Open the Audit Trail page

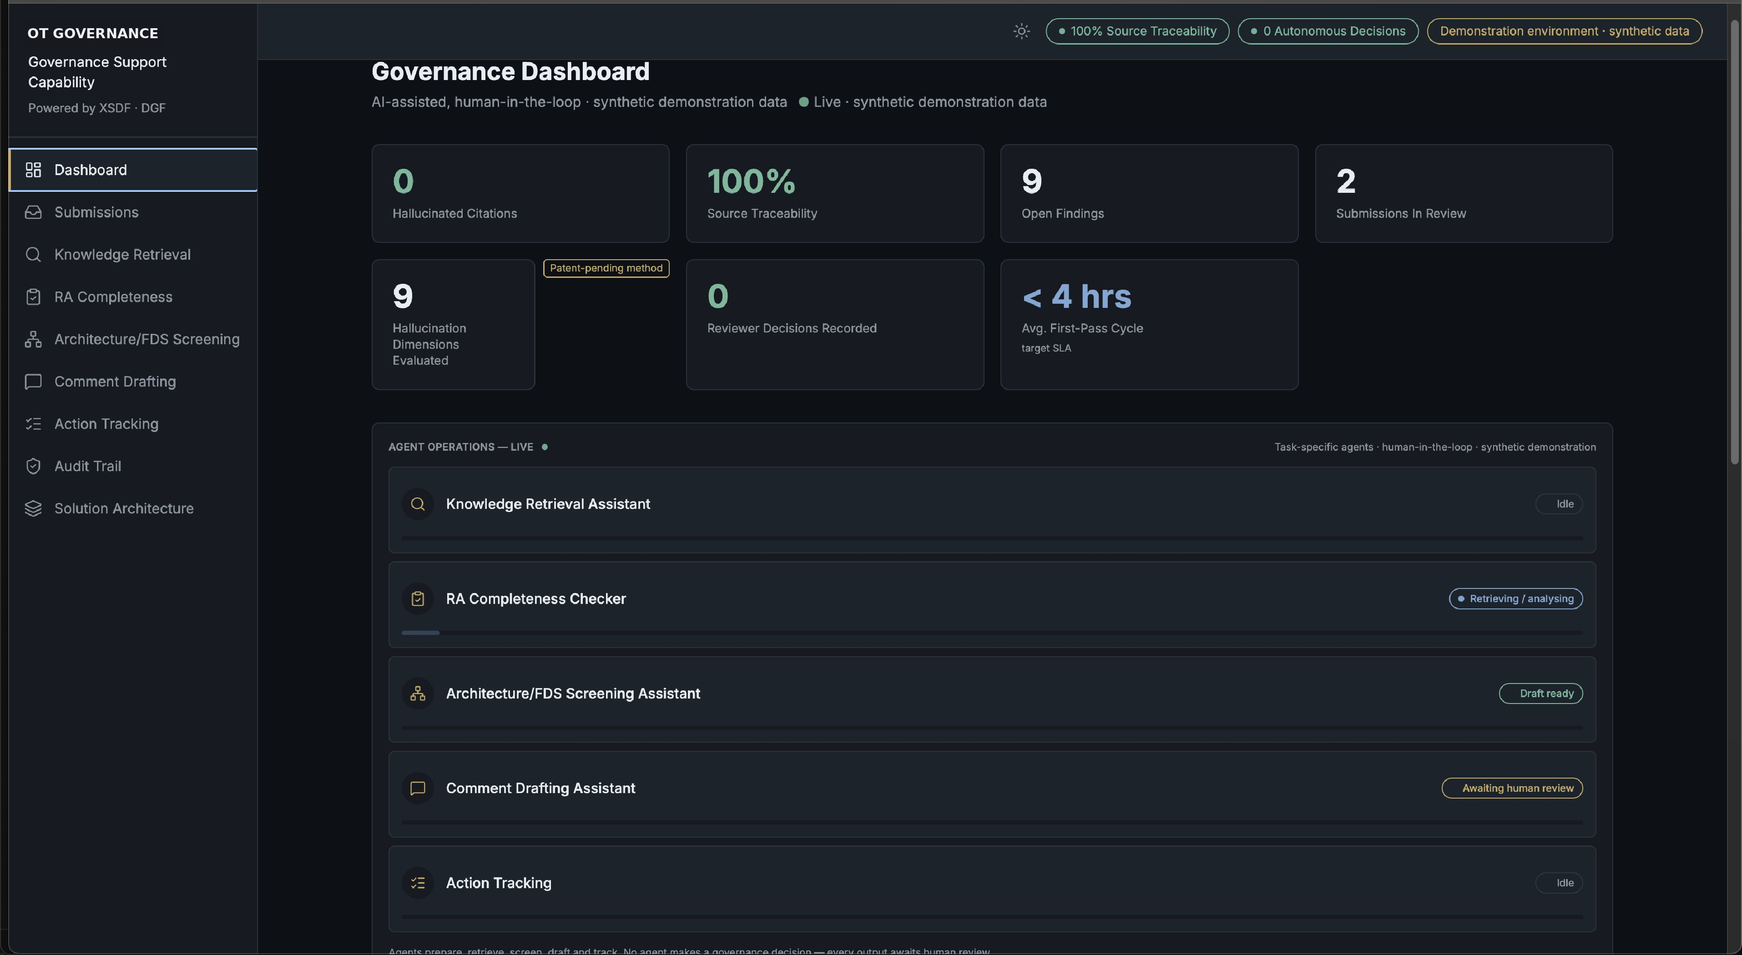click(x=133, y=466)
